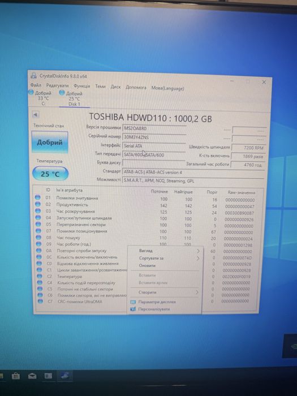Click the Добрий health status button

click(x=50, y=142)
